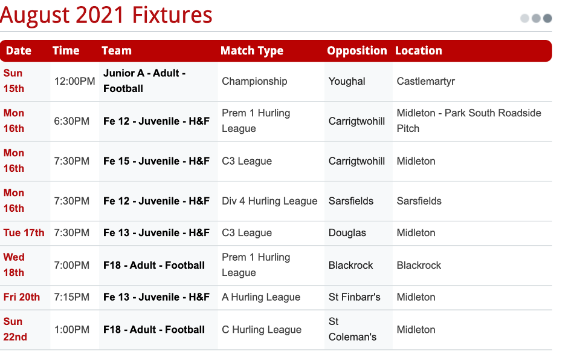Click the Team column header
Viewport: 574px width, 351px height.
[x=117, y=51]
